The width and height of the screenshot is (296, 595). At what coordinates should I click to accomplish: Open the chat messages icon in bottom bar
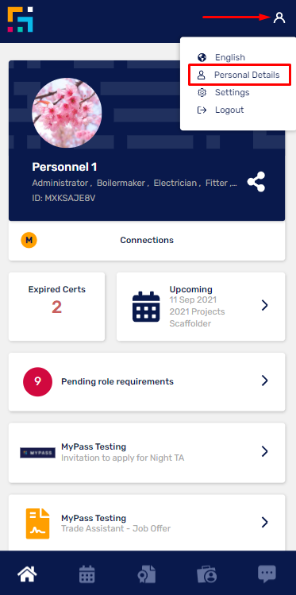click(267, 574)
